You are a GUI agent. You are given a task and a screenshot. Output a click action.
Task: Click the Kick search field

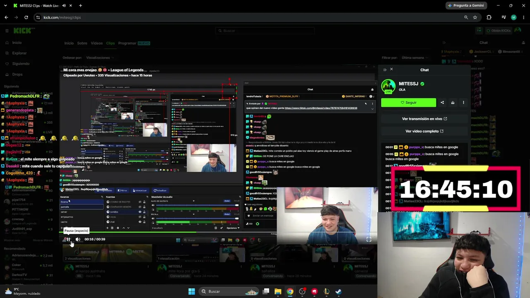coord(265,31)
